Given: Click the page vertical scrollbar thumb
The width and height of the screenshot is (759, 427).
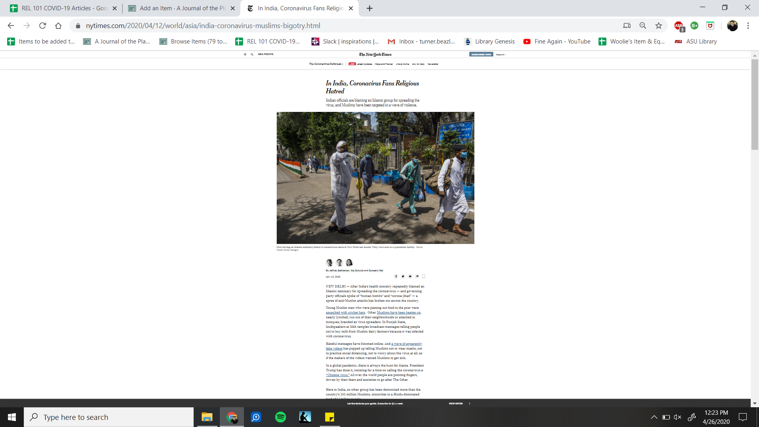Looking at the screenshot, I should [755, 105].
